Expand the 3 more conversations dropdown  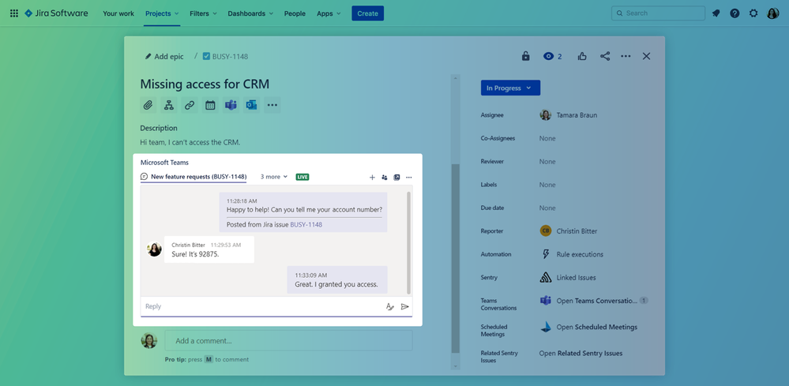274,177
